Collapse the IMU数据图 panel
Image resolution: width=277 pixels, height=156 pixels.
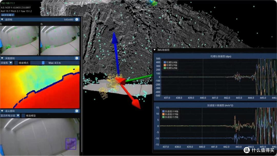point(155,50)
